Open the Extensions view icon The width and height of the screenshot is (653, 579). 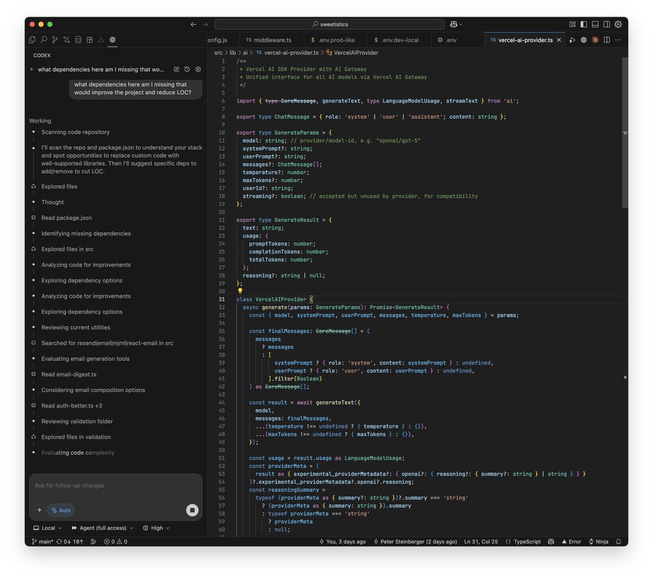(x=89, y=40)
